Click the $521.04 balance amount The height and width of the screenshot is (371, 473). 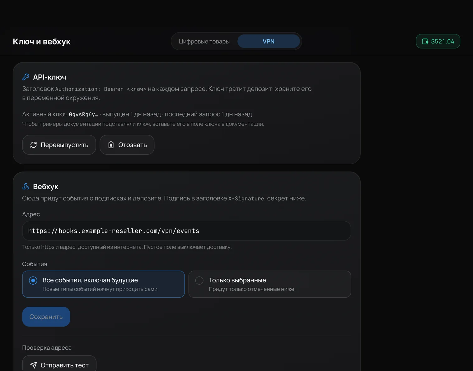pos(443,41)
